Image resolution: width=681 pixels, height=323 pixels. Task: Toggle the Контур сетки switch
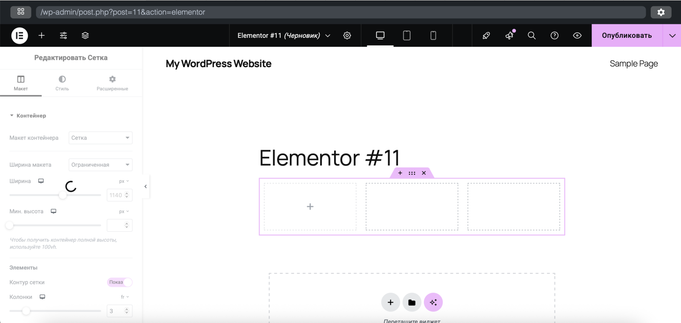point(120,282)
